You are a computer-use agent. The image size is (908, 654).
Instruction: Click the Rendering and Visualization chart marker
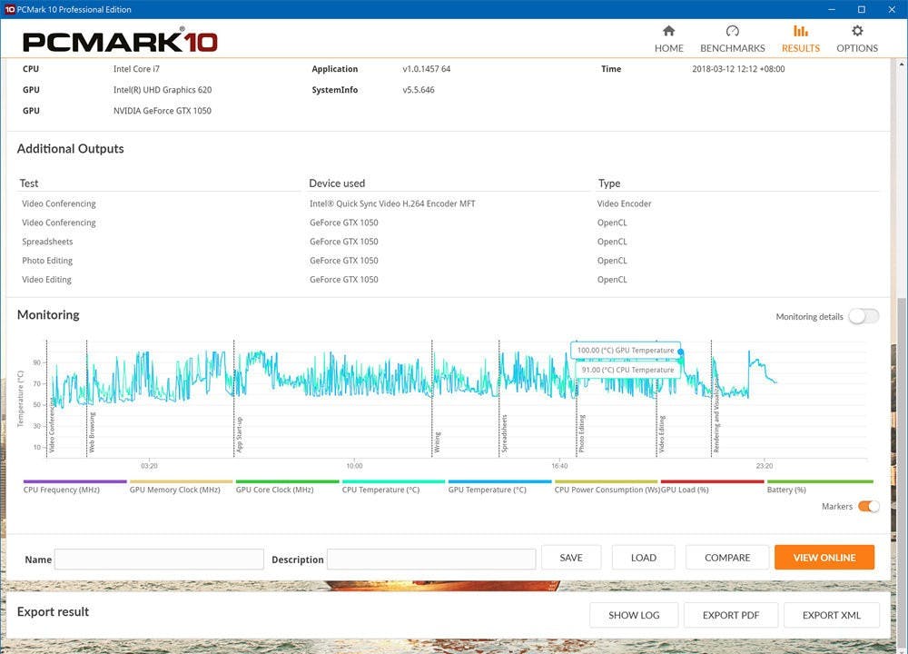716,415
